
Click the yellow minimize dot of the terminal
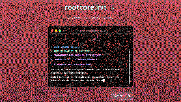pyautogui.click(x=56, y=31)
